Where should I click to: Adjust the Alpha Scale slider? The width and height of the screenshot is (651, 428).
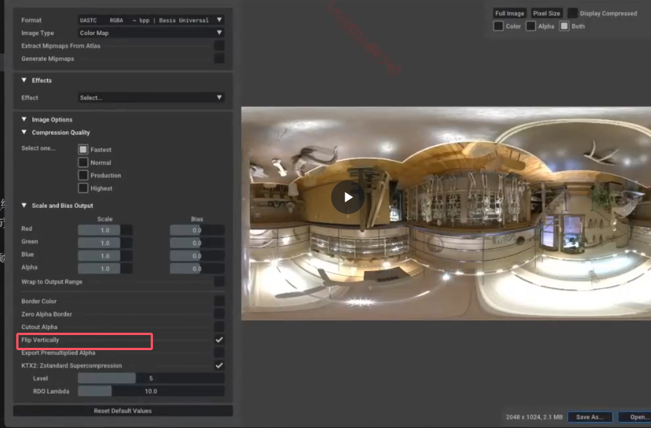[105, 268]
